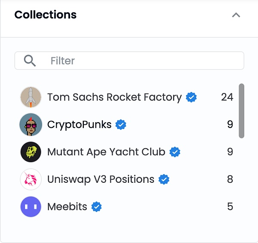The height and width of the screenshot is (243, 258).
Task: Click verified badge beside Uniswap V3 Positions
Action: click(164, 179)
